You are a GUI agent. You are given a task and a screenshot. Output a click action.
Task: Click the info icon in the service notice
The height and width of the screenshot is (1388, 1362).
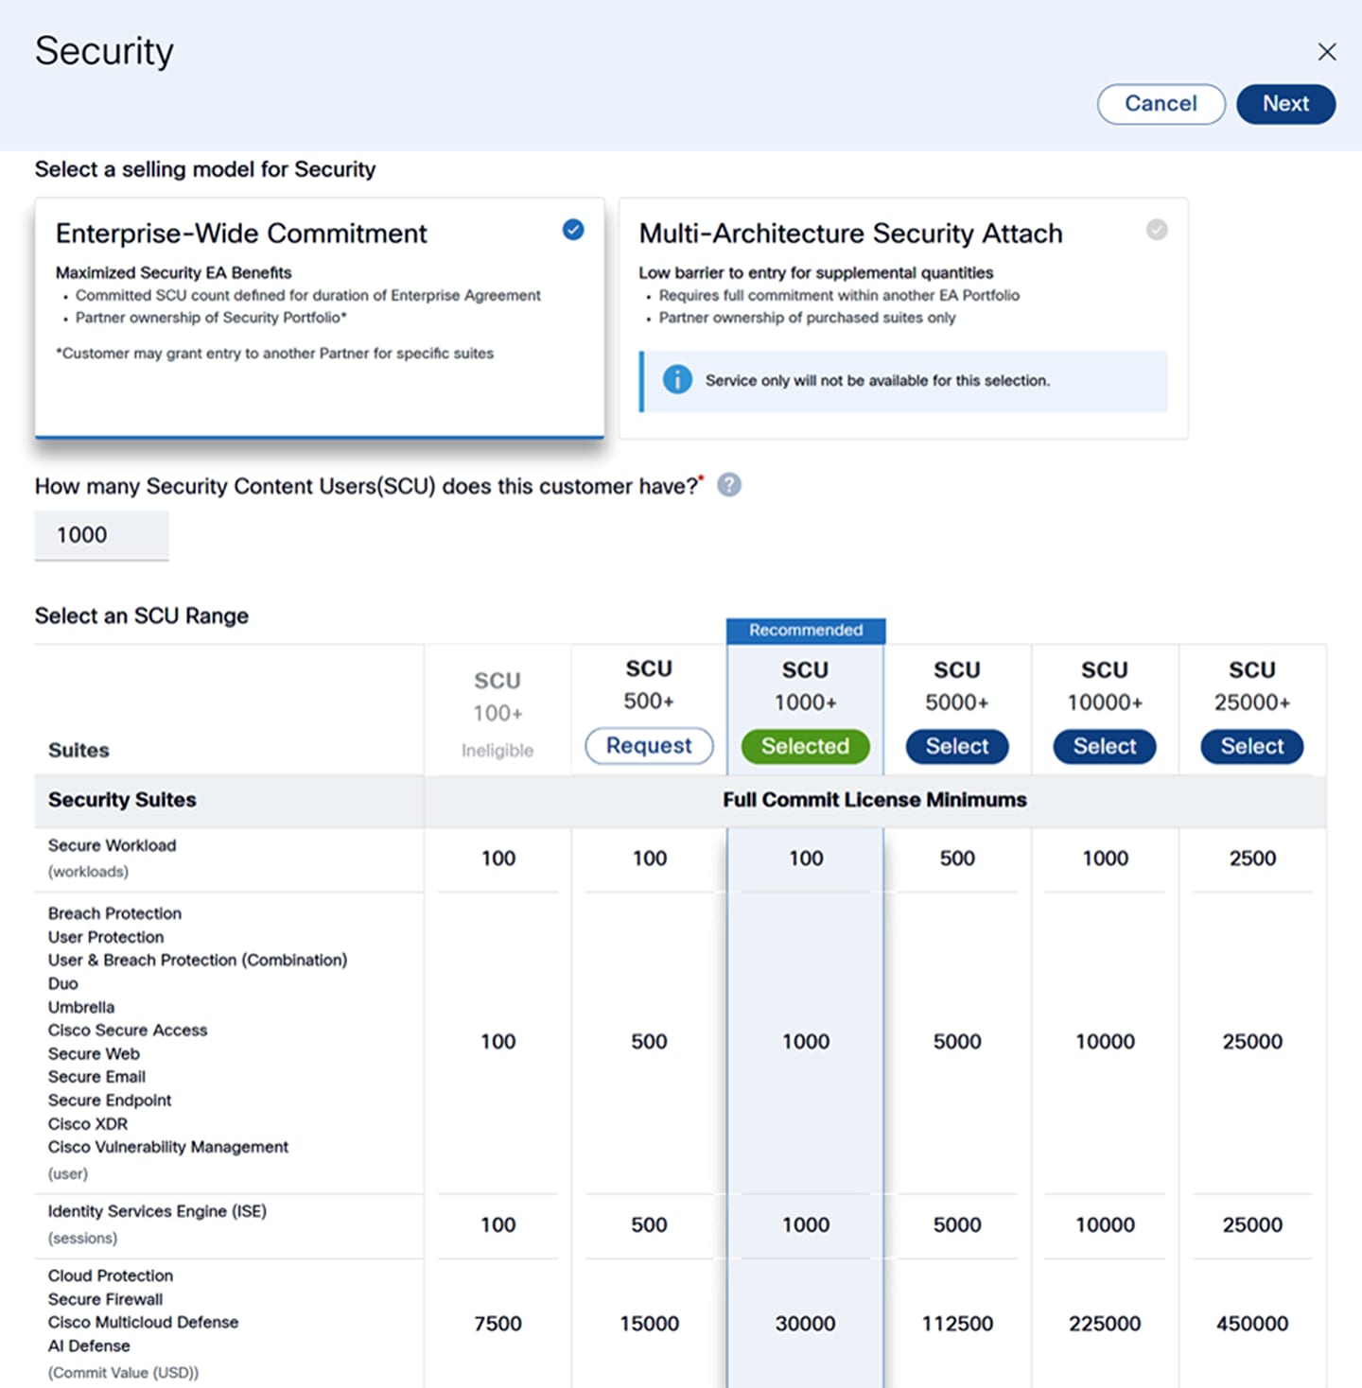point(677,380)
